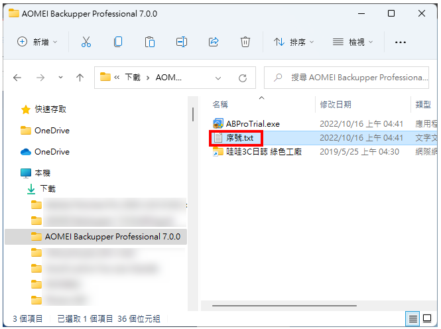The width and height of the screenshot is (441, 329).
Task: Select 快速存取 in navigation pane
Action: coord(50,109)
